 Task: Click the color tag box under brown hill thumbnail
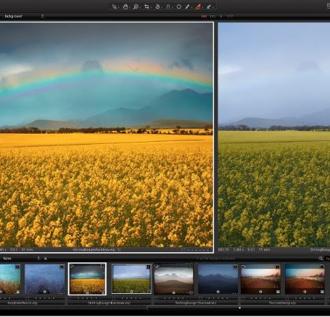pos(157,298)
